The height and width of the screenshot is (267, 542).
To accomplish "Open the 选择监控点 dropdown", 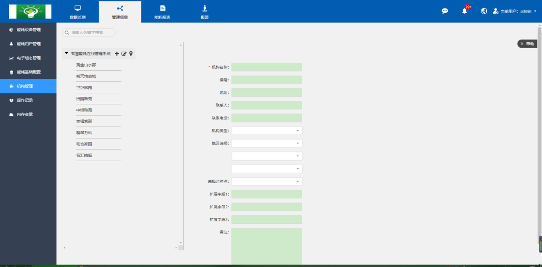I will 267,181.
